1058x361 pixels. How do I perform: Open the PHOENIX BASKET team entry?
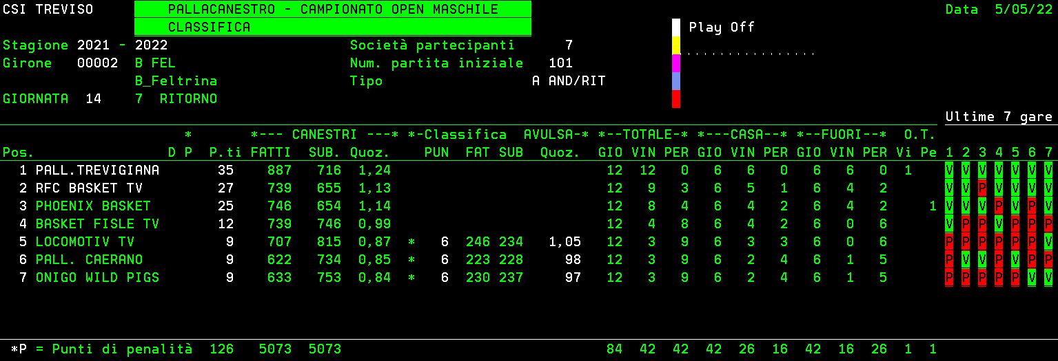[x=93, y=206]
